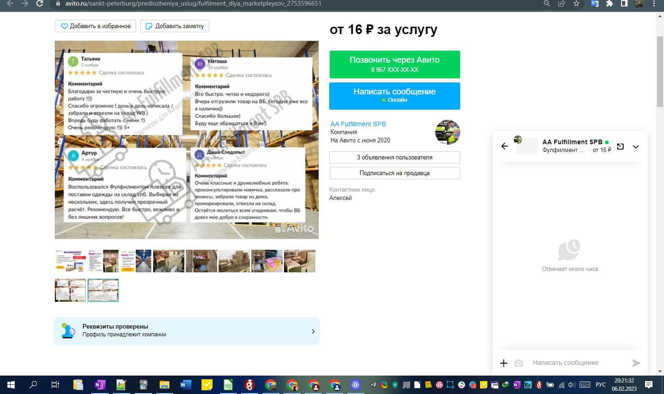The width and height of the screenshot is (664, 394).
Task: Open AA Fulfillment SPB seller profile link
Action: tap(358, 124)
